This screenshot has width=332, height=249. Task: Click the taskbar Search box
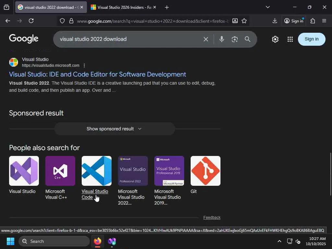[54, 241]
